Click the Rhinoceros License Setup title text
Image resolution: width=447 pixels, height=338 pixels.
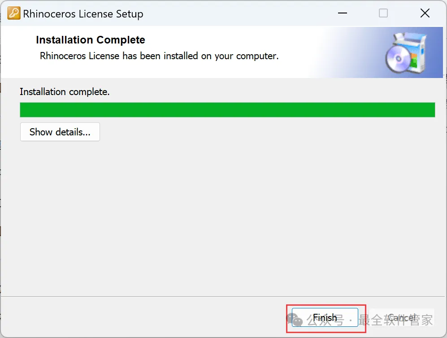point(83,14)
